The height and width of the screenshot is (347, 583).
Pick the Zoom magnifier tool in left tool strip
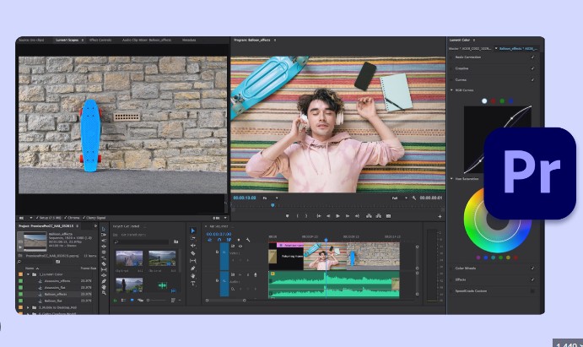click(104, 292)
